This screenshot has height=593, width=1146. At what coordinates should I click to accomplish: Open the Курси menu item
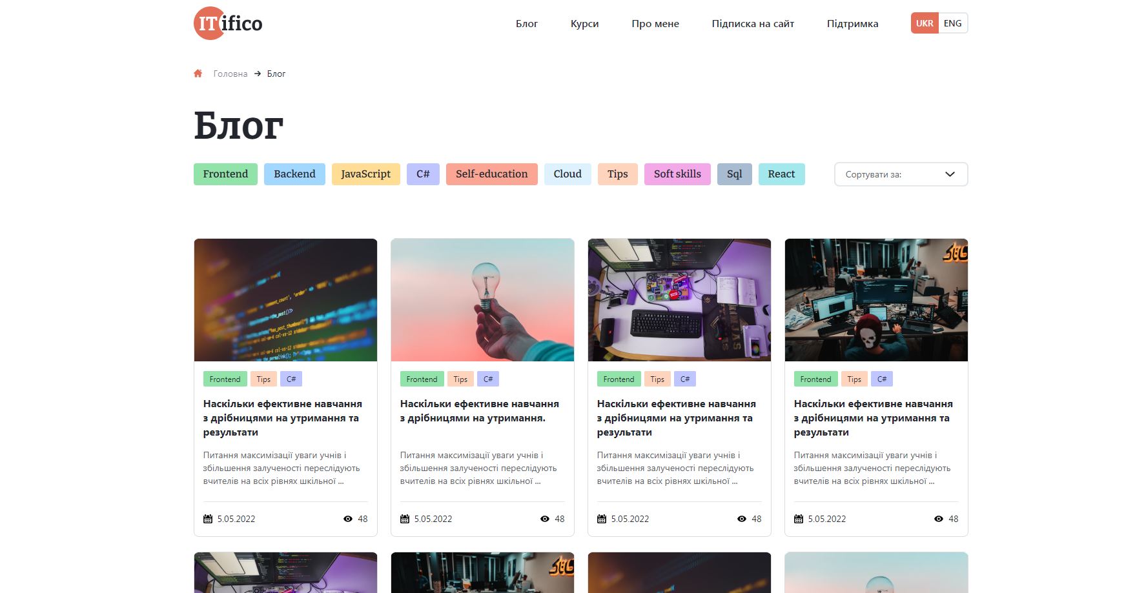(585, 23)
